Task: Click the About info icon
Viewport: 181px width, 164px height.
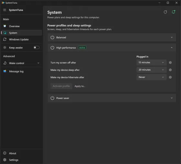Action: pos(5,153)
